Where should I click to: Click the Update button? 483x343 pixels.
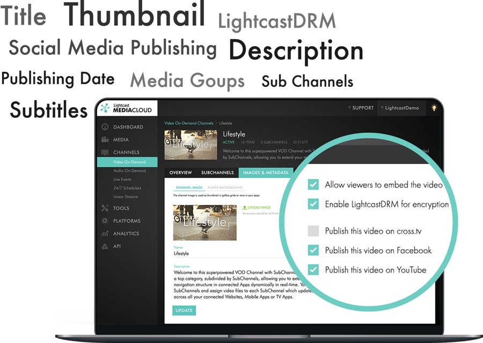[x=184, y=310]
